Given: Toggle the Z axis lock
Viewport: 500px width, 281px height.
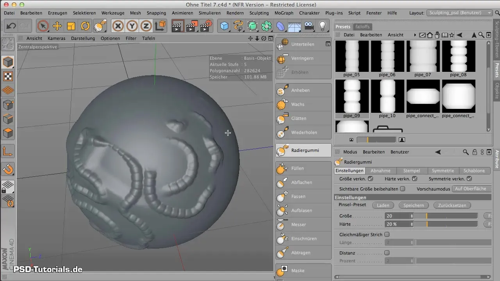Looking at the screenshot, I should [x=146, y=26].
